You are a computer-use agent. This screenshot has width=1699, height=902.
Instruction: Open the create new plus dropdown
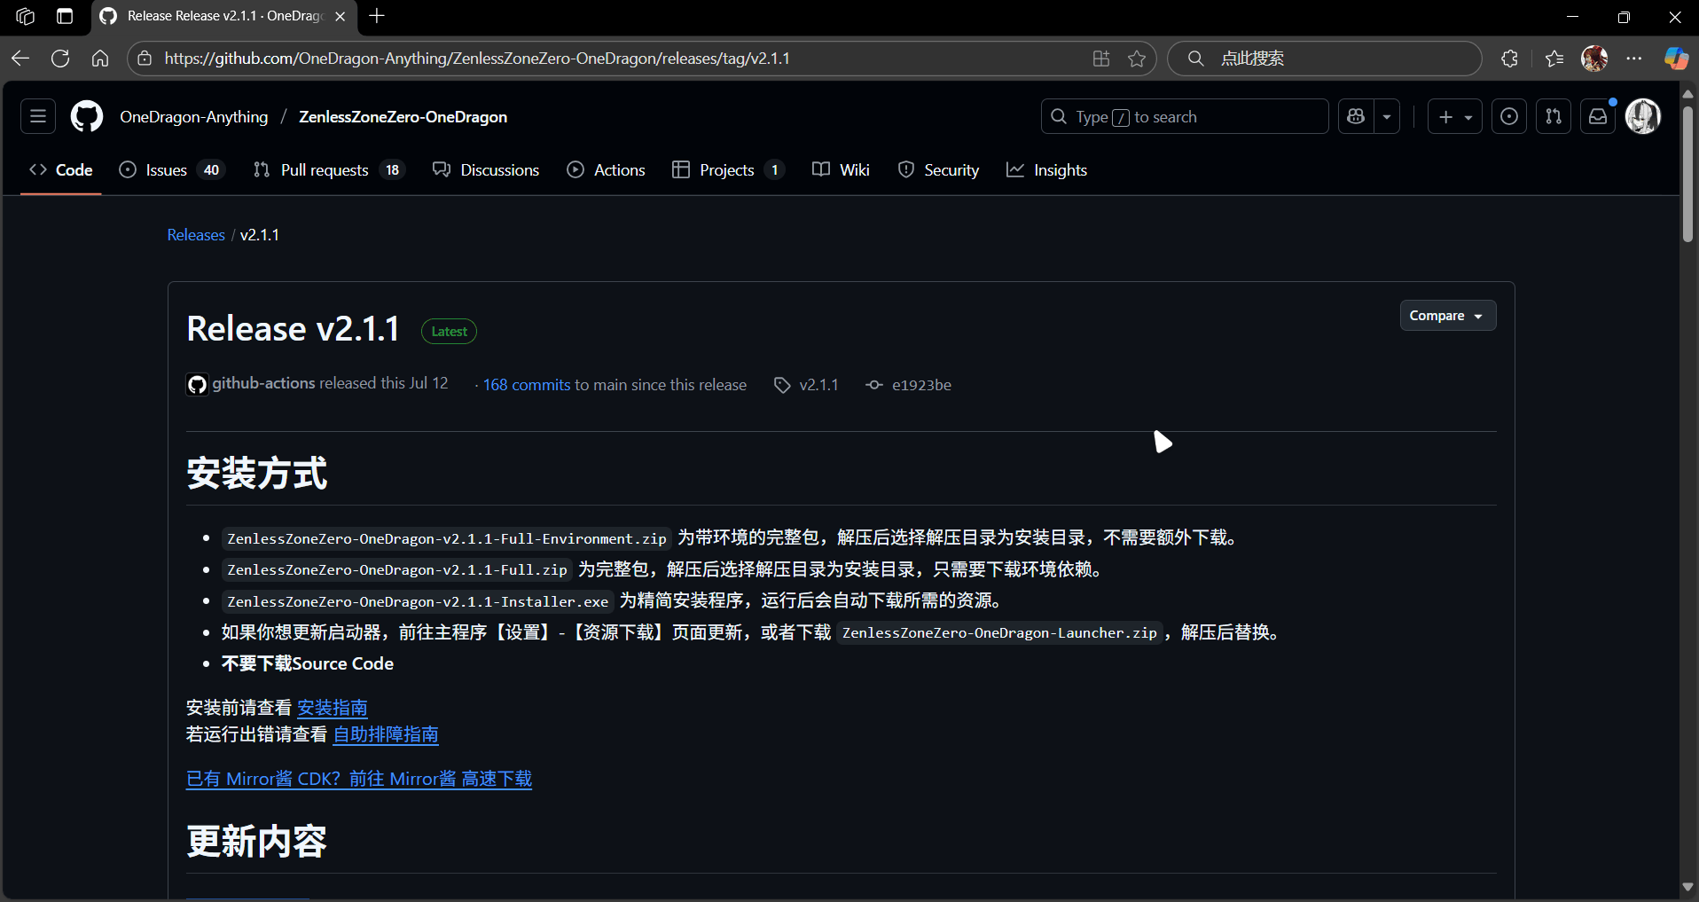[1454, 116]
